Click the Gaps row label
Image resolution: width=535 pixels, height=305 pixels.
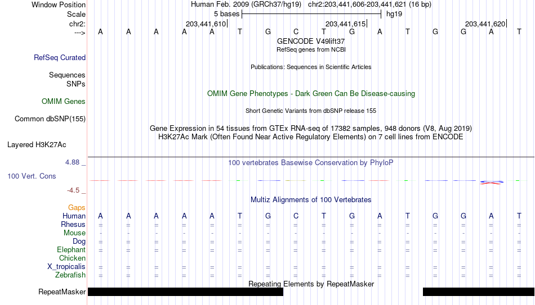point(77,208)
